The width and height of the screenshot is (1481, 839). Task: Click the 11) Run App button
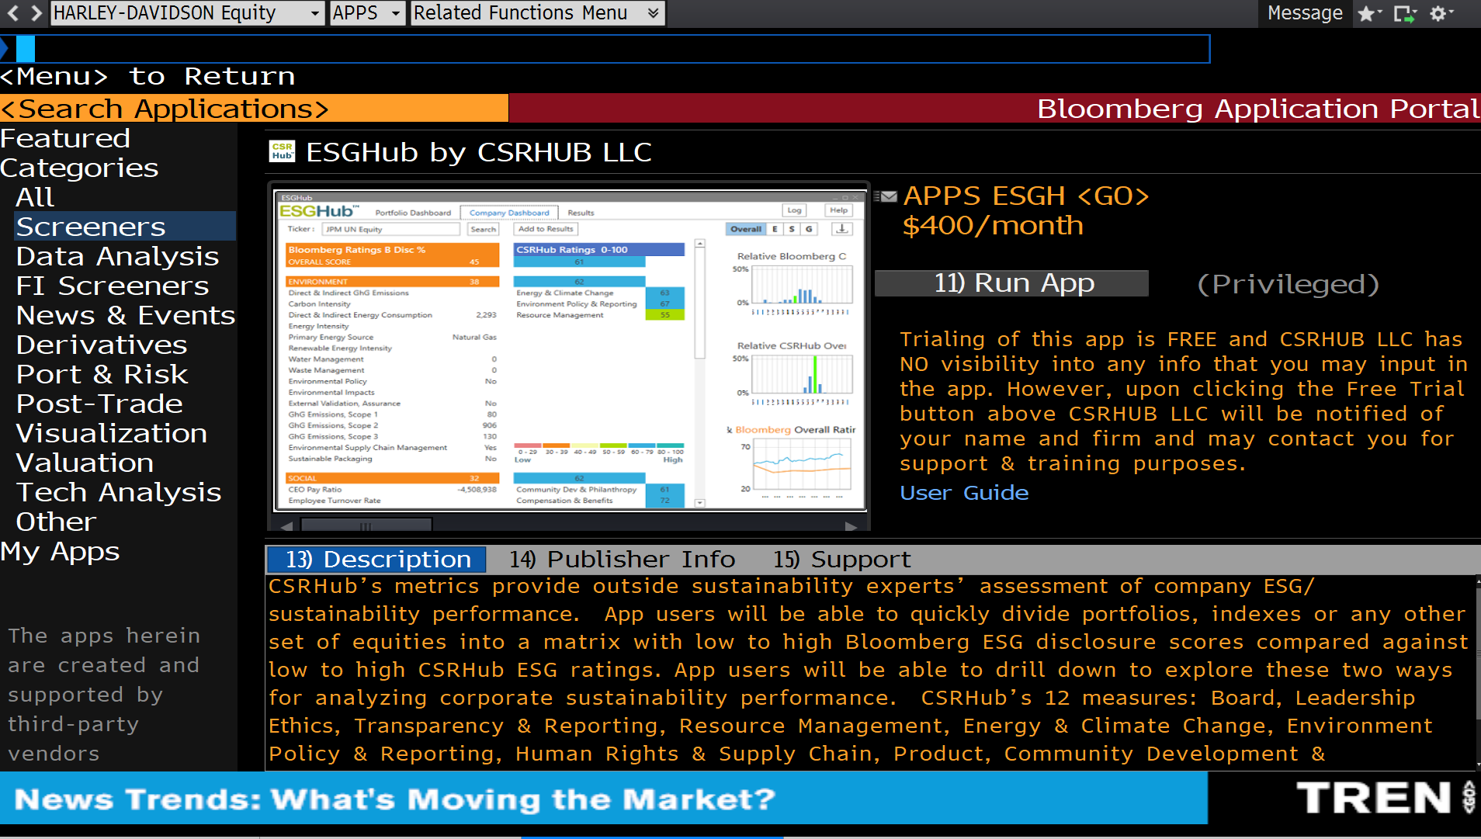coord(1011,283)
